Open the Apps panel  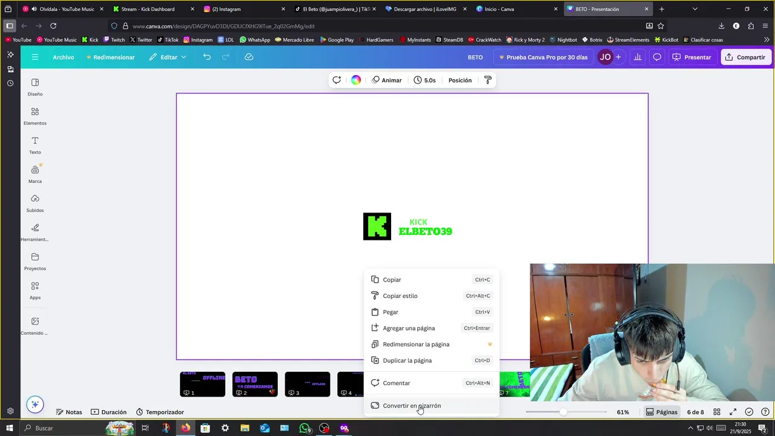coord(35,291)
